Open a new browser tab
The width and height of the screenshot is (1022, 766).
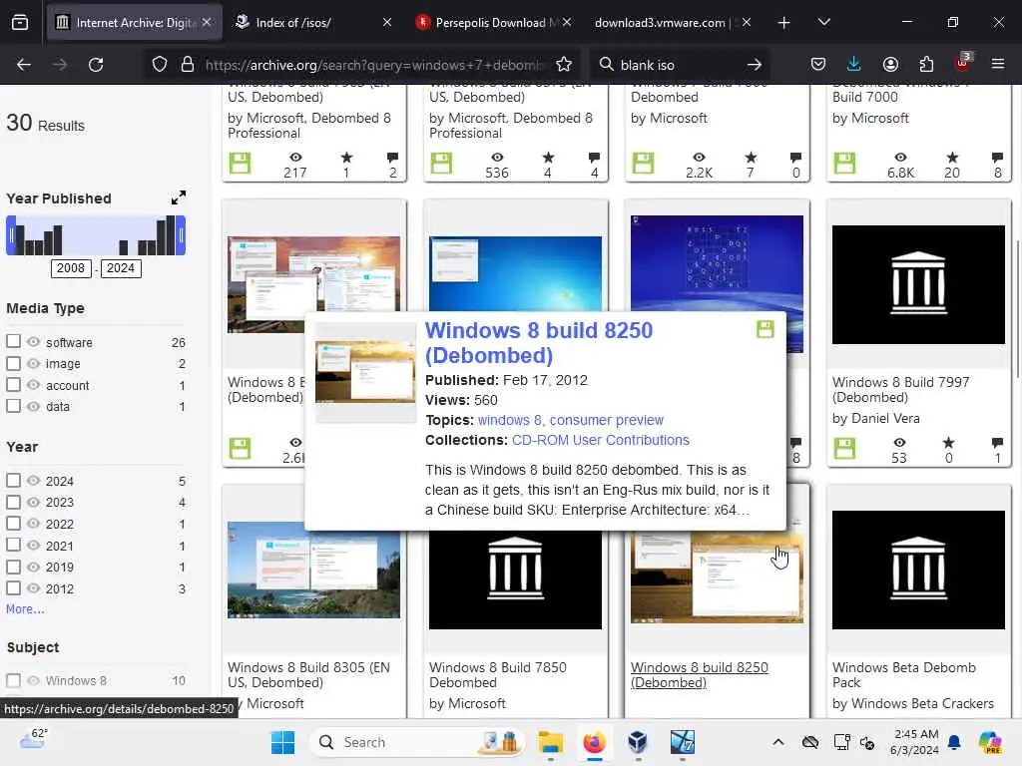click(784, 23)
